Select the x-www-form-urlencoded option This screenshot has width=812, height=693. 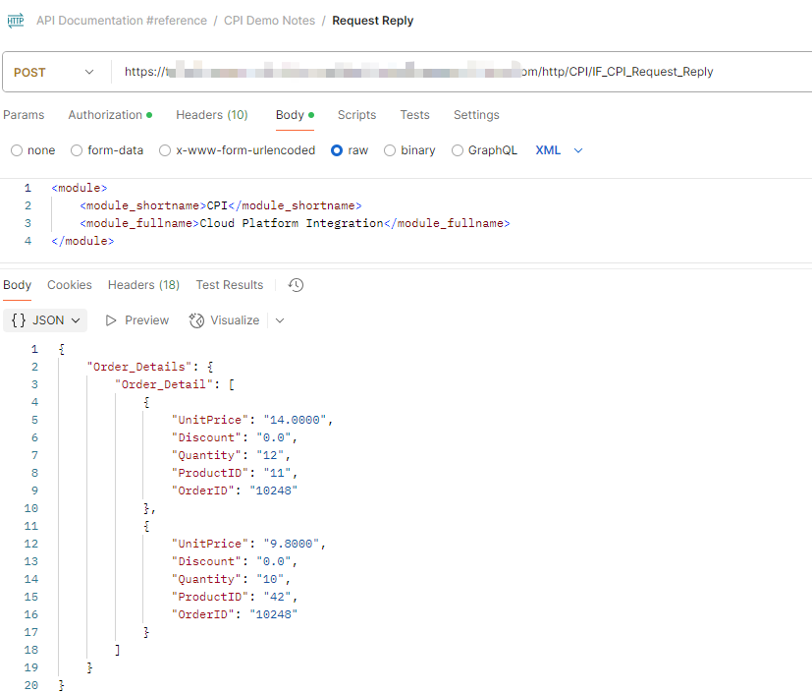coord(165,150)
